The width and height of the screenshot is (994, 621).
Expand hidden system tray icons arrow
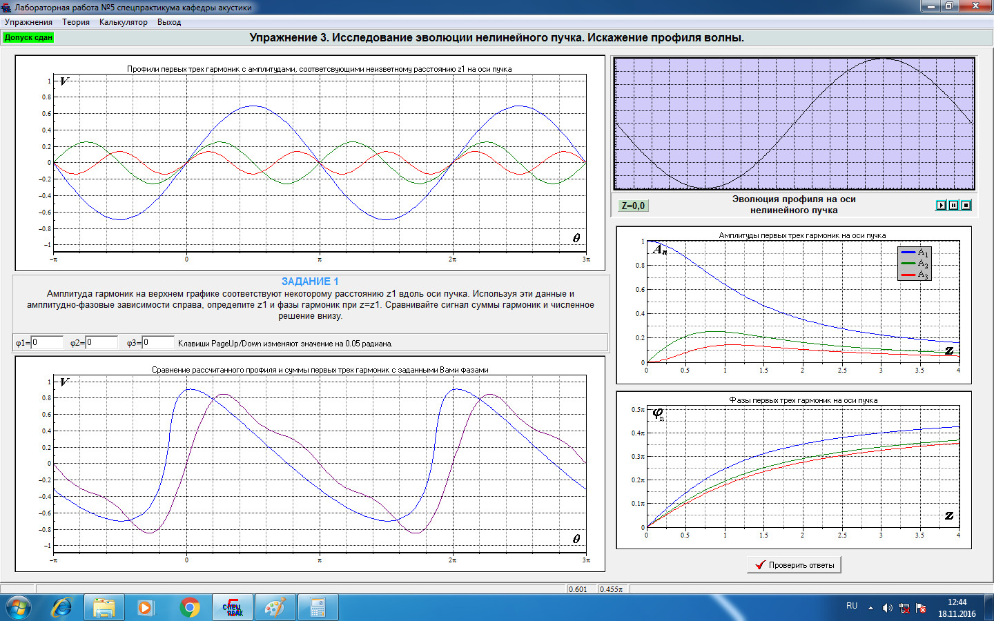[x=870, y=608]
